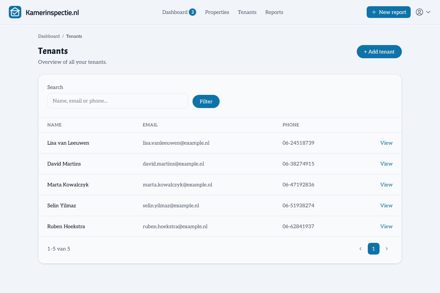The image size is (440, 293).
Task: Click the Kamerinspectie.nl brand name
Action: pyautogui.click(x=52, y=12)
